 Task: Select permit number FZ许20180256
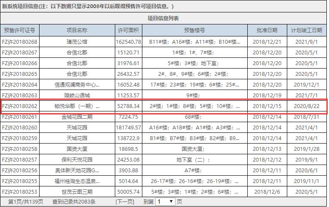click(19, 171)
